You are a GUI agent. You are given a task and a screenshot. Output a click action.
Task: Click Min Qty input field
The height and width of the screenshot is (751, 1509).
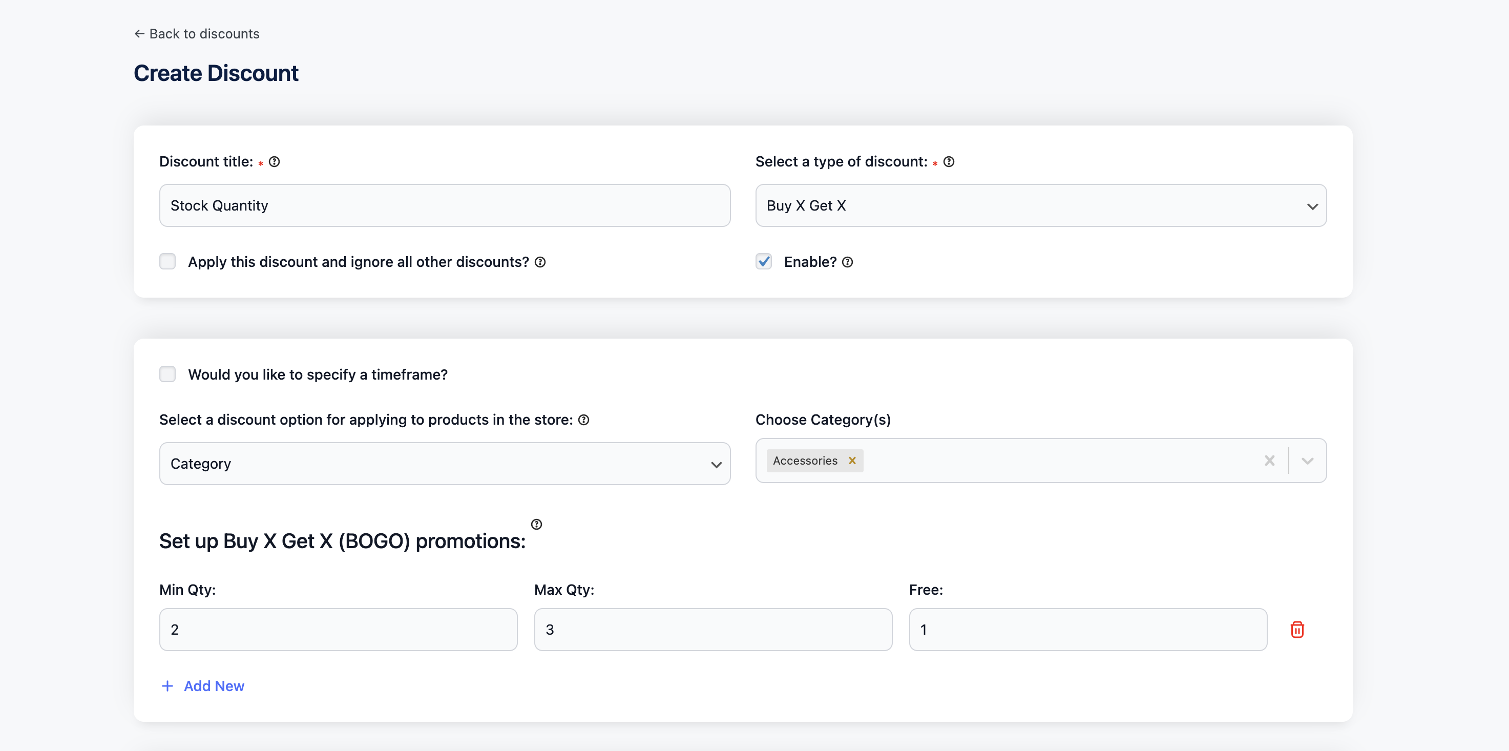pyautogui.click(x=338, y=630)
